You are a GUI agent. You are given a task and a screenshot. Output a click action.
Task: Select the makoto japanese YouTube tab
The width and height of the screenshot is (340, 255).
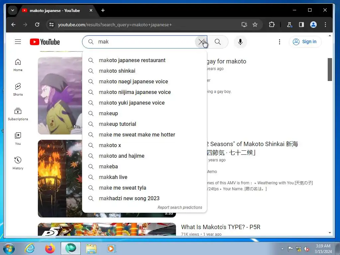[x=55, y=10]
